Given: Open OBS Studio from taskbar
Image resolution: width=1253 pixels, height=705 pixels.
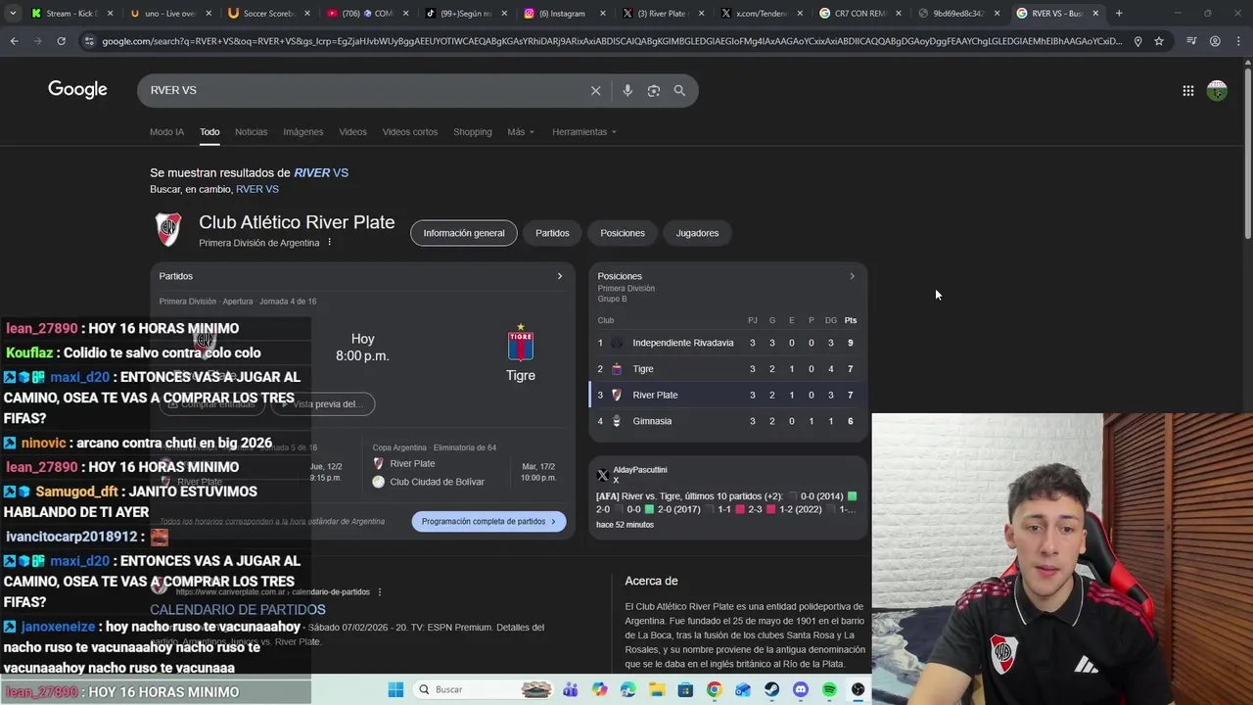Looking at the screenshot, I should pos(859,689).
